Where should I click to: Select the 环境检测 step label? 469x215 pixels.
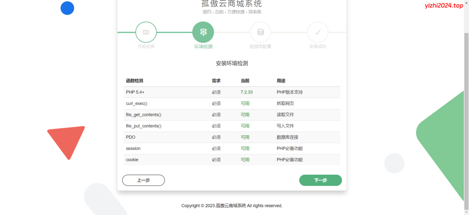(x=203, y=46)
